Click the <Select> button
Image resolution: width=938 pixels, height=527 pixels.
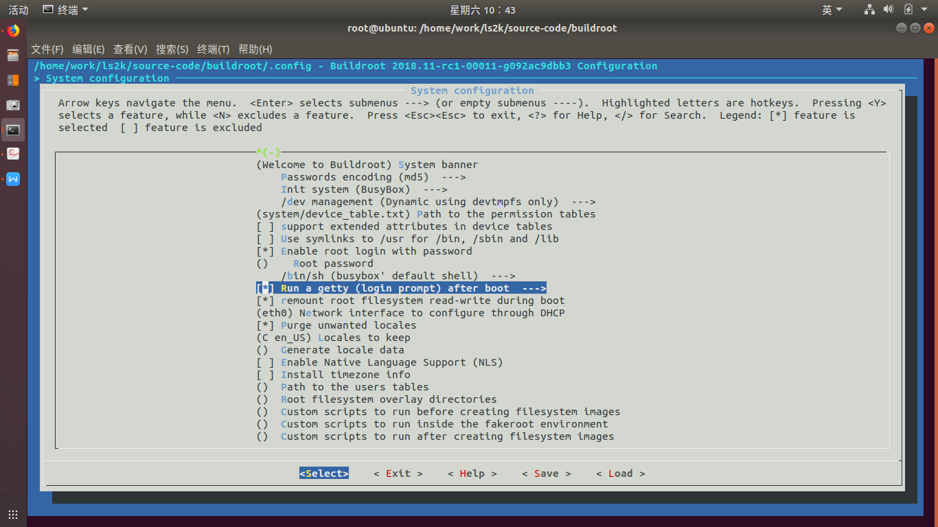324,473
